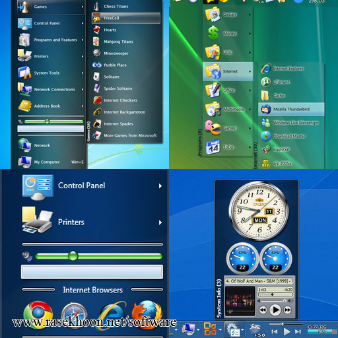Adjust the small green volume slider
The width and height of the screenshot is (338, 338).
tap(47, 121)
